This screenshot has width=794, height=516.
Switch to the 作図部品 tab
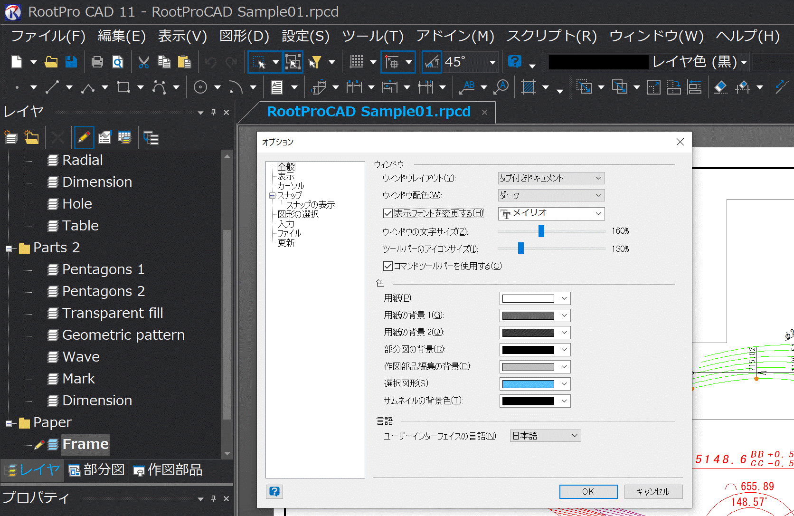coord(168,470)
